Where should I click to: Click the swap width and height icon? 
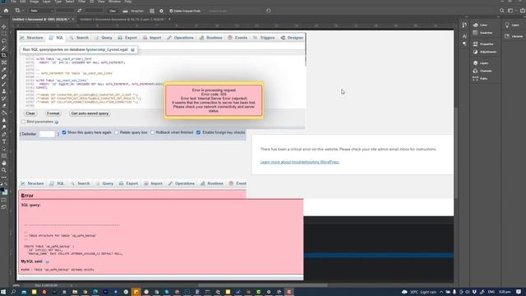[80, 11]
